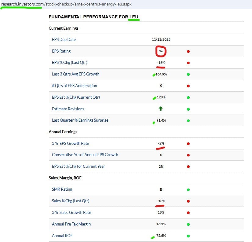Click the green dot in the Estimate Revisions row
This screenshot has width=252, height=242.
tap(188, 109)
